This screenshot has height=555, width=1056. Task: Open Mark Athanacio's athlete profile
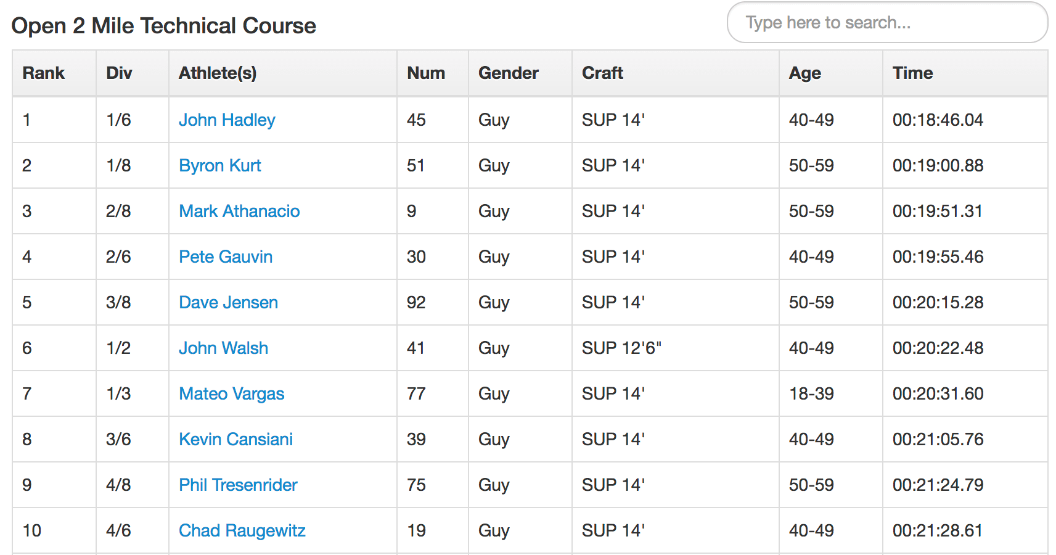tap(239, 211)
